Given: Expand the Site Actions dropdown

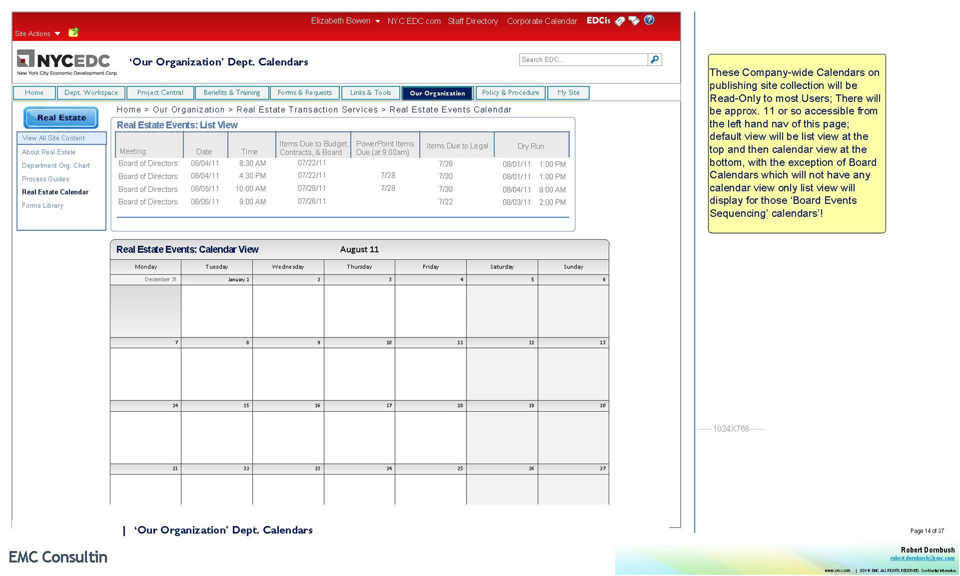Looking at the screenshot, I should pos(37,33).
